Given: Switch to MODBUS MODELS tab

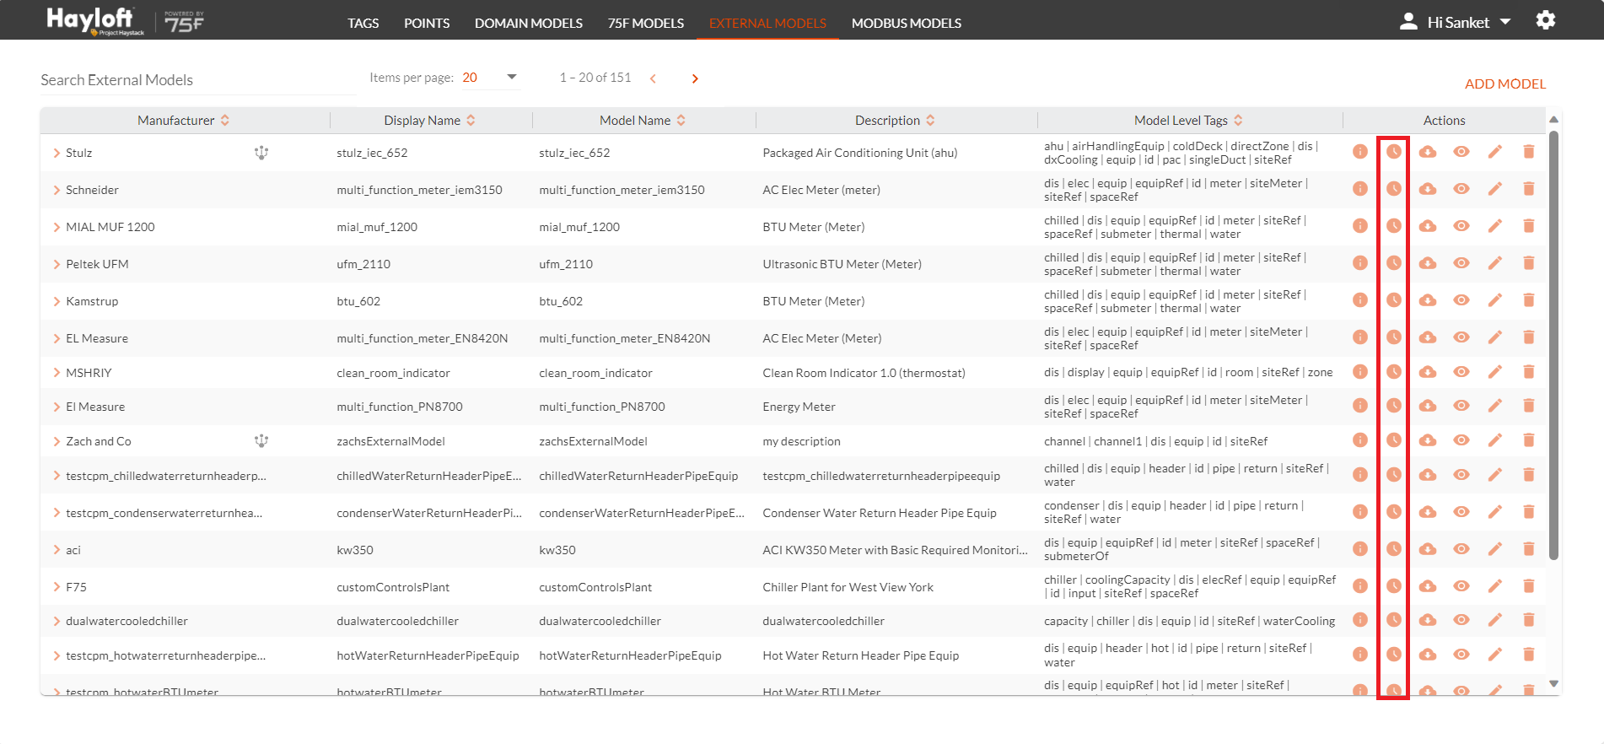Looking at the screenshot, I should (907, 23).
